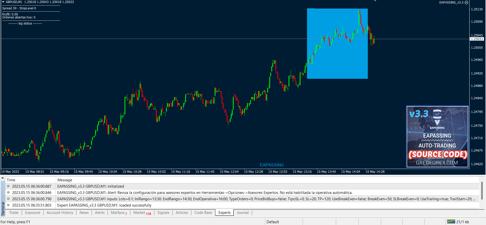Click the connection status bars icon
This screenshot has height=225, width=486.
(451, 221)
